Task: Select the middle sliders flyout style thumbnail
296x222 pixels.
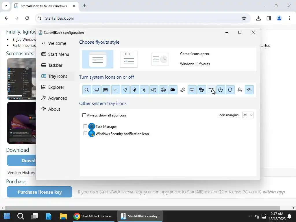Action: tap(129, 59)
